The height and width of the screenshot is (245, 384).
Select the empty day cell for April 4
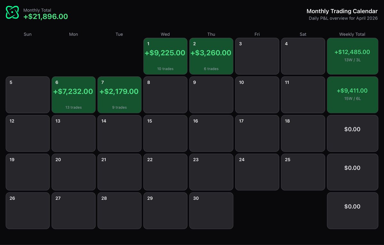click(303, 56)
